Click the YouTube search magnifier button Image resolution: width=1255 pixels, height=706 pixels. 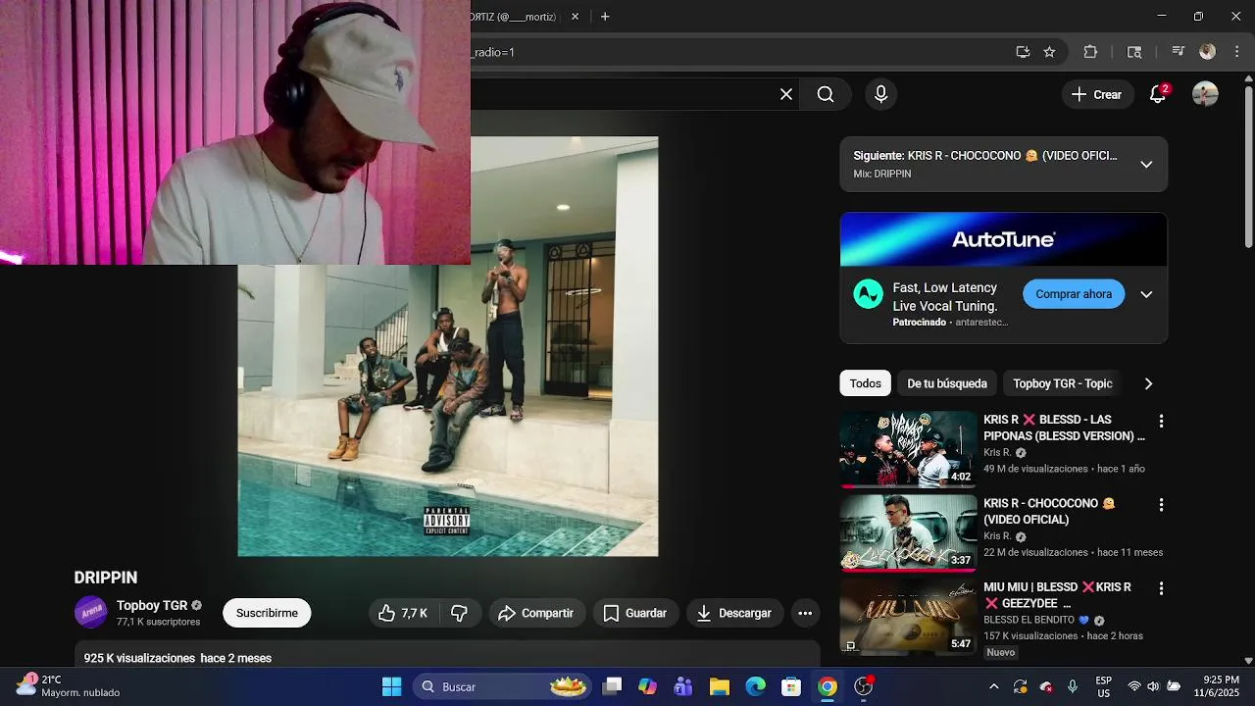coord(826,94)
